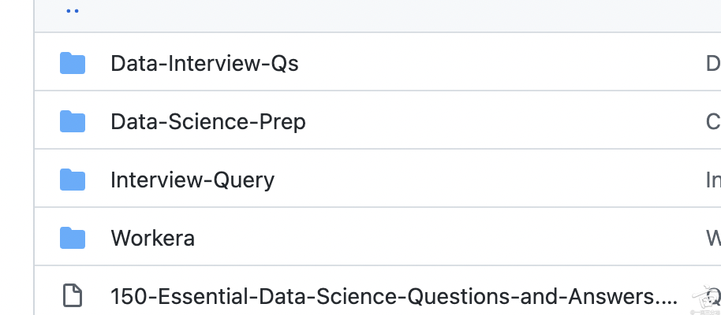This screenshot has height=315, width=721.
Task: Click the Data-Interview-Qs folder icon
Action: [73, 63]
